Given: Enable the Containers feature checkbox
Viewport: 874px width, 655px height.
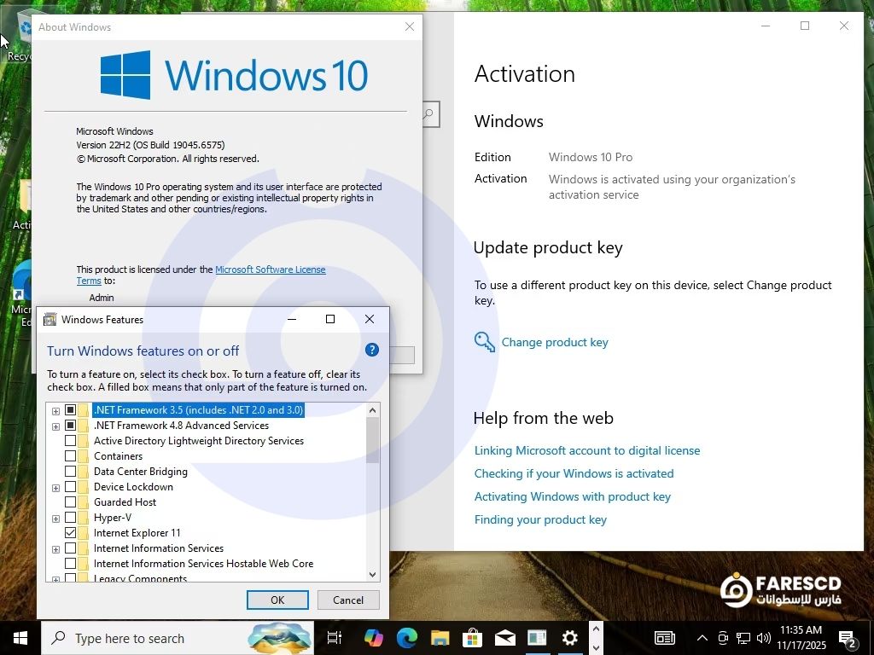Looking at the screenshot, I should pyautogui.click(x=71, y=456).
